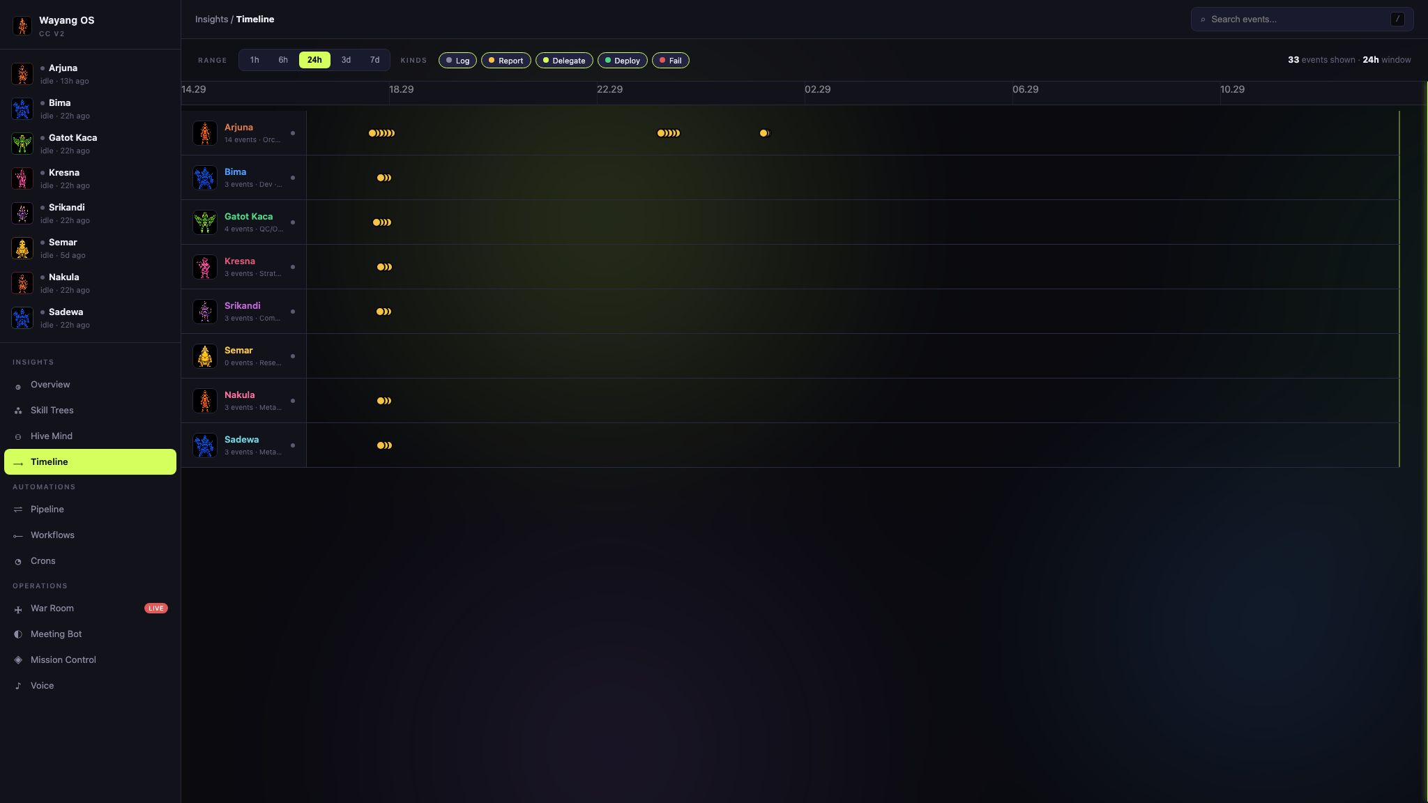Open Srikandi name link in timeline
This screenshot has height=803, width=1428.
point(243,306)
